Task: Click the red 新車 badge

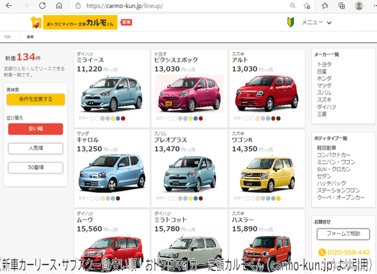Action: 126,22
